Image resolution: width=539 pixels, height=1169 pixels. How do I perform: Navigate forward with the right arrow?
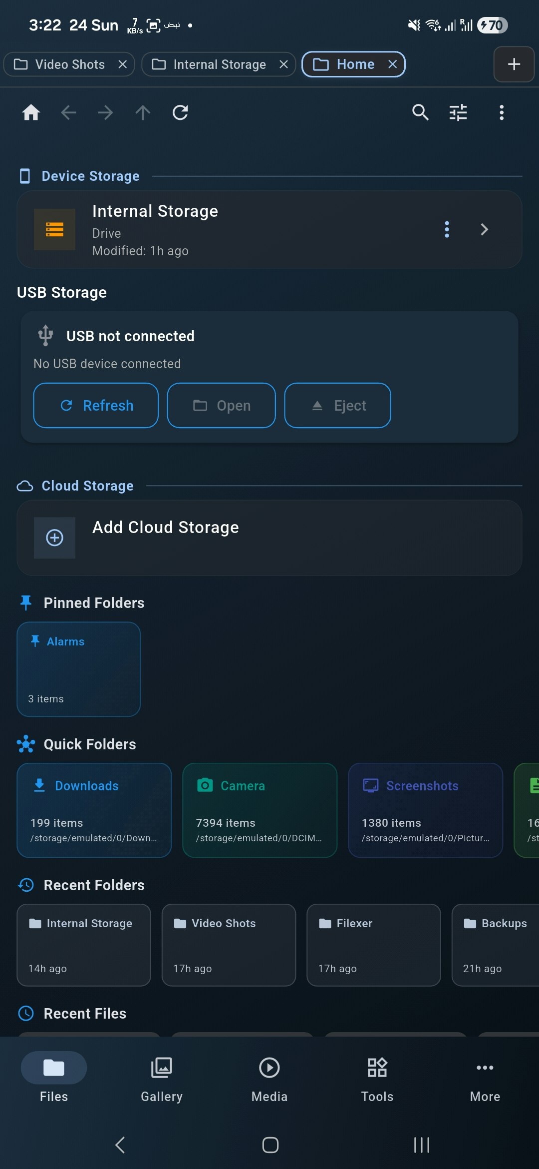pyautogui.click(x=105, y=112)
